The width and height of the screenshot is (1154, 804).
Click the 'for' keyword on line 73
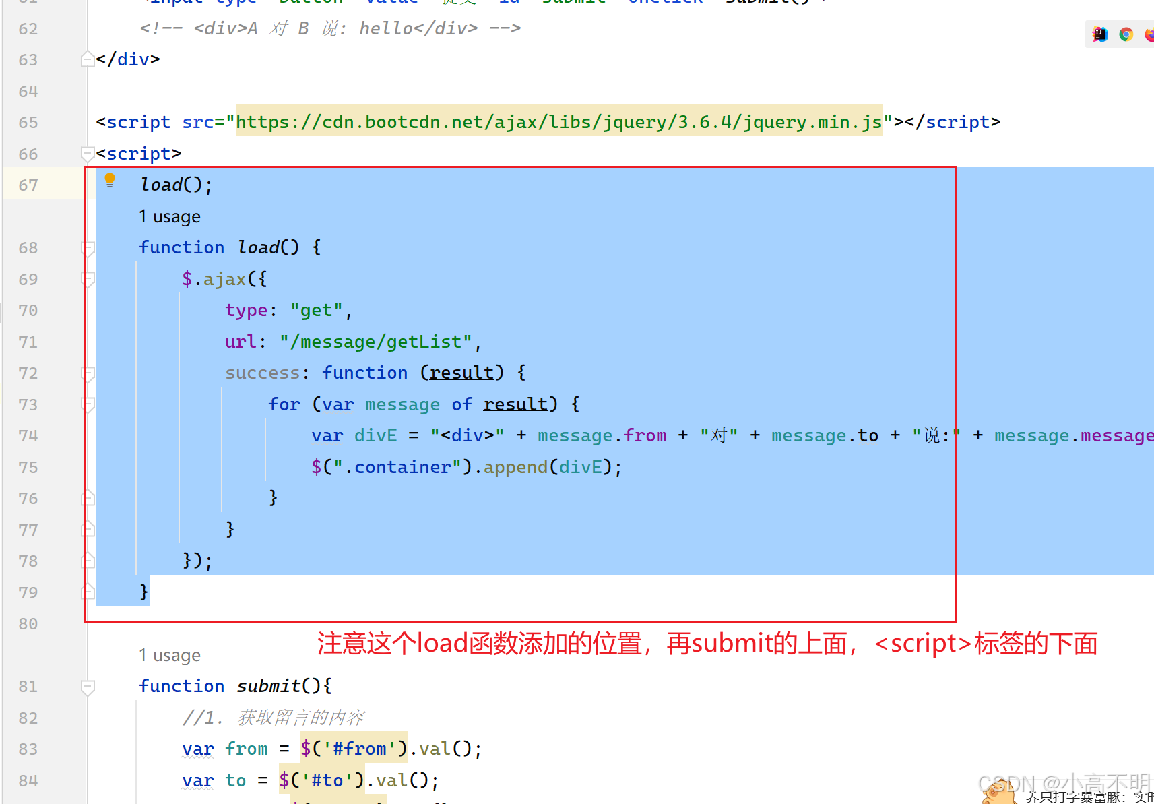tap(284, 404)
